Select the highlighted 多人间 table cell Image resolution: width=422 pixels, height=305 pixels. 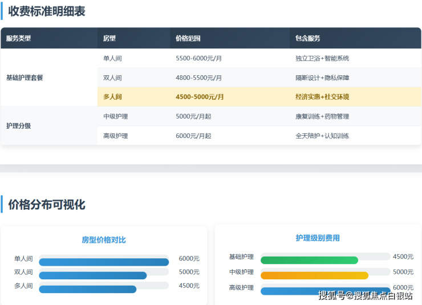pyautogui.click(x=112, y=97)
